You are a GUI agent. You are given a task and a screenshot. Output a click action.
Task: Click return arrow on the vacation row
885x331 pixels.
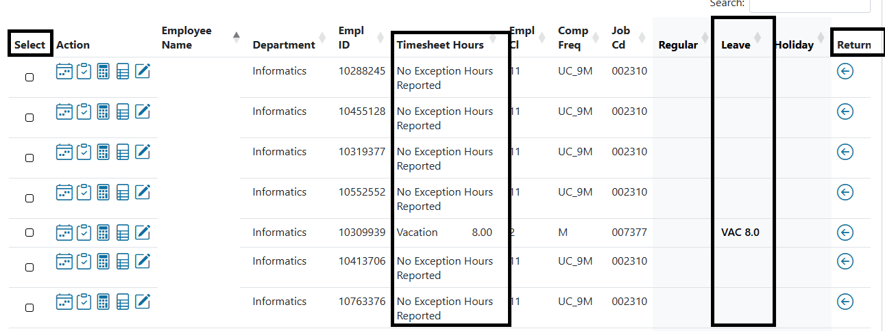click(x=845, y=233)
